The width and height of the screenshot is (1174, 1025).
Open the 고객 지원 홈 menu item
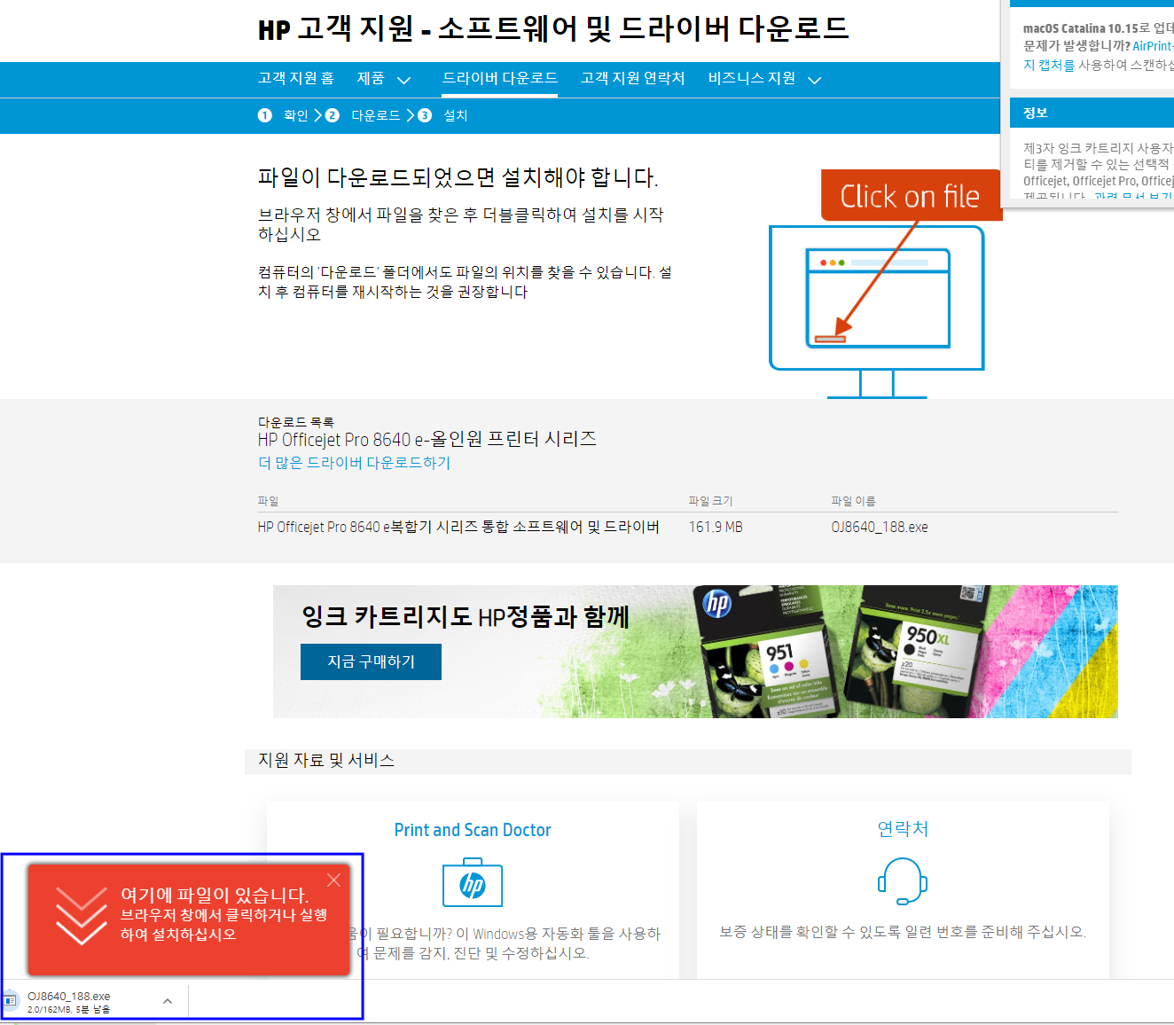point(296,78)
